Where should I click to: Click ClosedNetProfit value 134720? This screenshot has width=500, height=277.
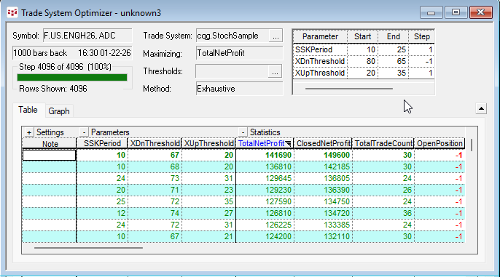pos(323,214)
